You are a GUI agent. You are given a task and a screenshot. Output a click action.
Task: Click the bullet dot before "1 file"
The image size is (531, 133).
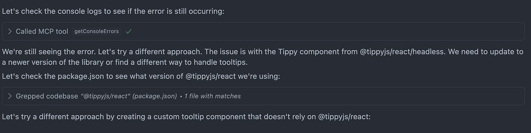[181, 96]
